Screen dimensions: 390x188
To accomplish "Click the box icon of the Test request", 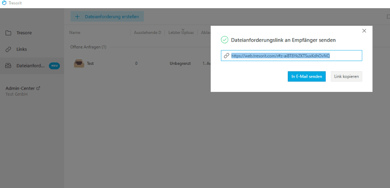I will [x=79, y=63].
